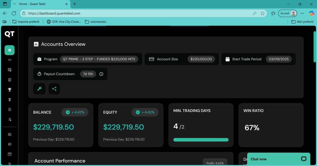View site information lock icon
Viewport: 317px width, 166px height.
(x=24, y=13)
